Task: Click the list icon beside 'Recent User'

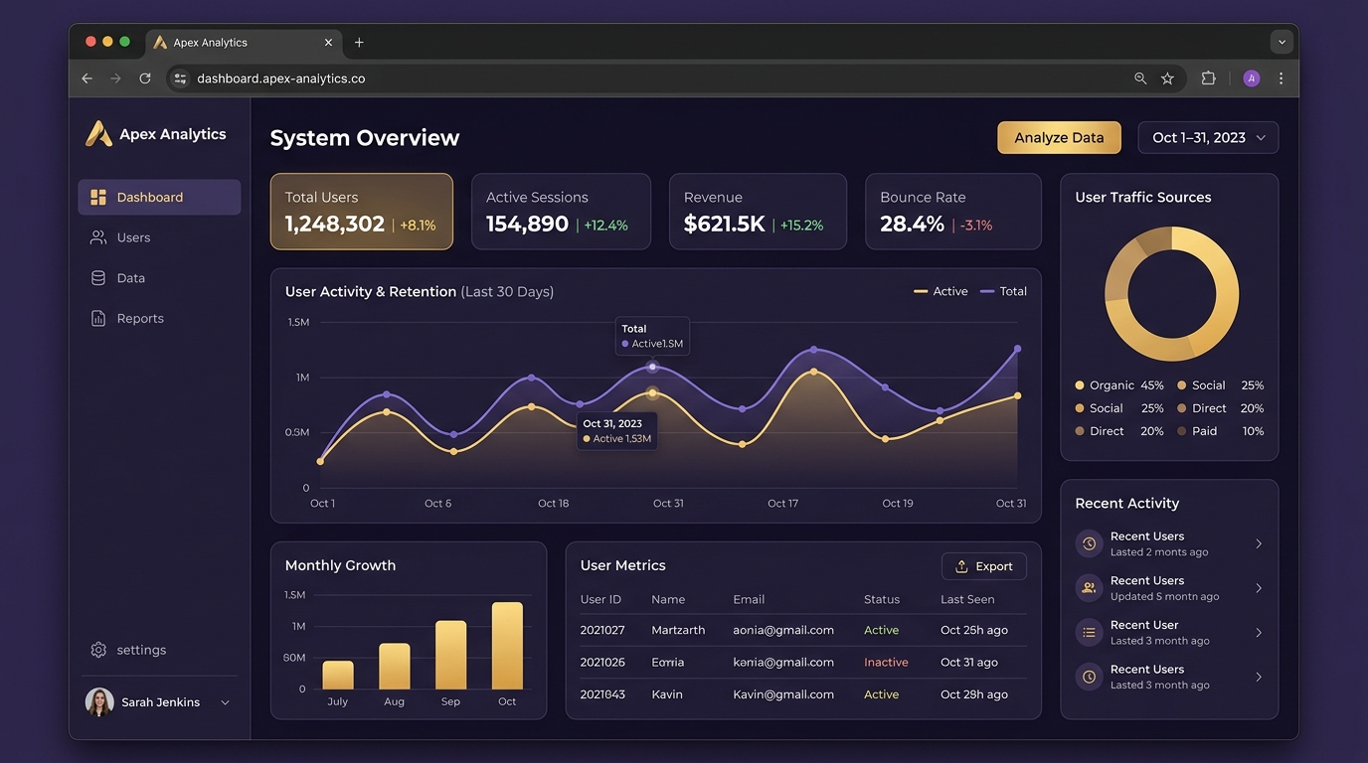Action: pos(1090,633)
